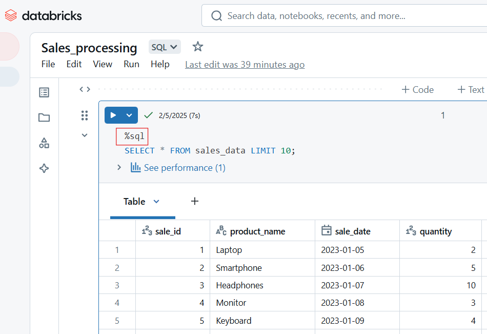
Task: Select the Headphones cell
Action: point(262,285)
